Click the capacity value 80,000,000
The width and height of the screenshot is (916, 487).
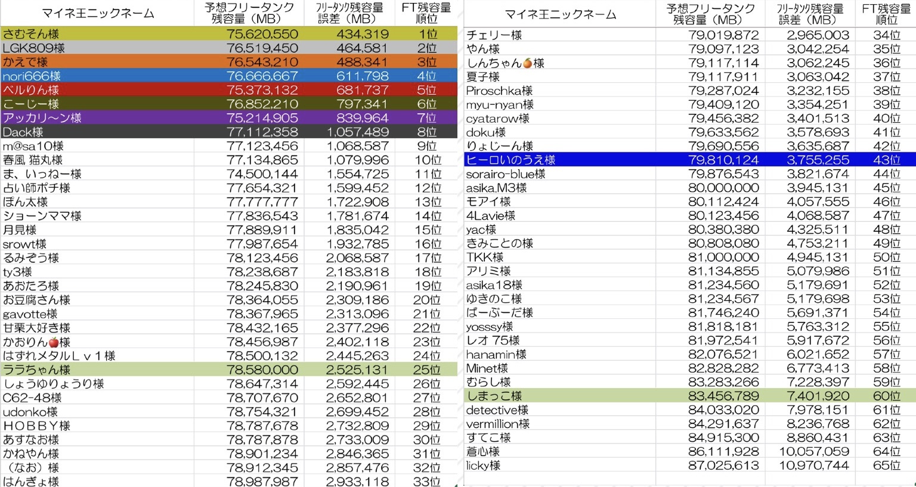(723, 188)
